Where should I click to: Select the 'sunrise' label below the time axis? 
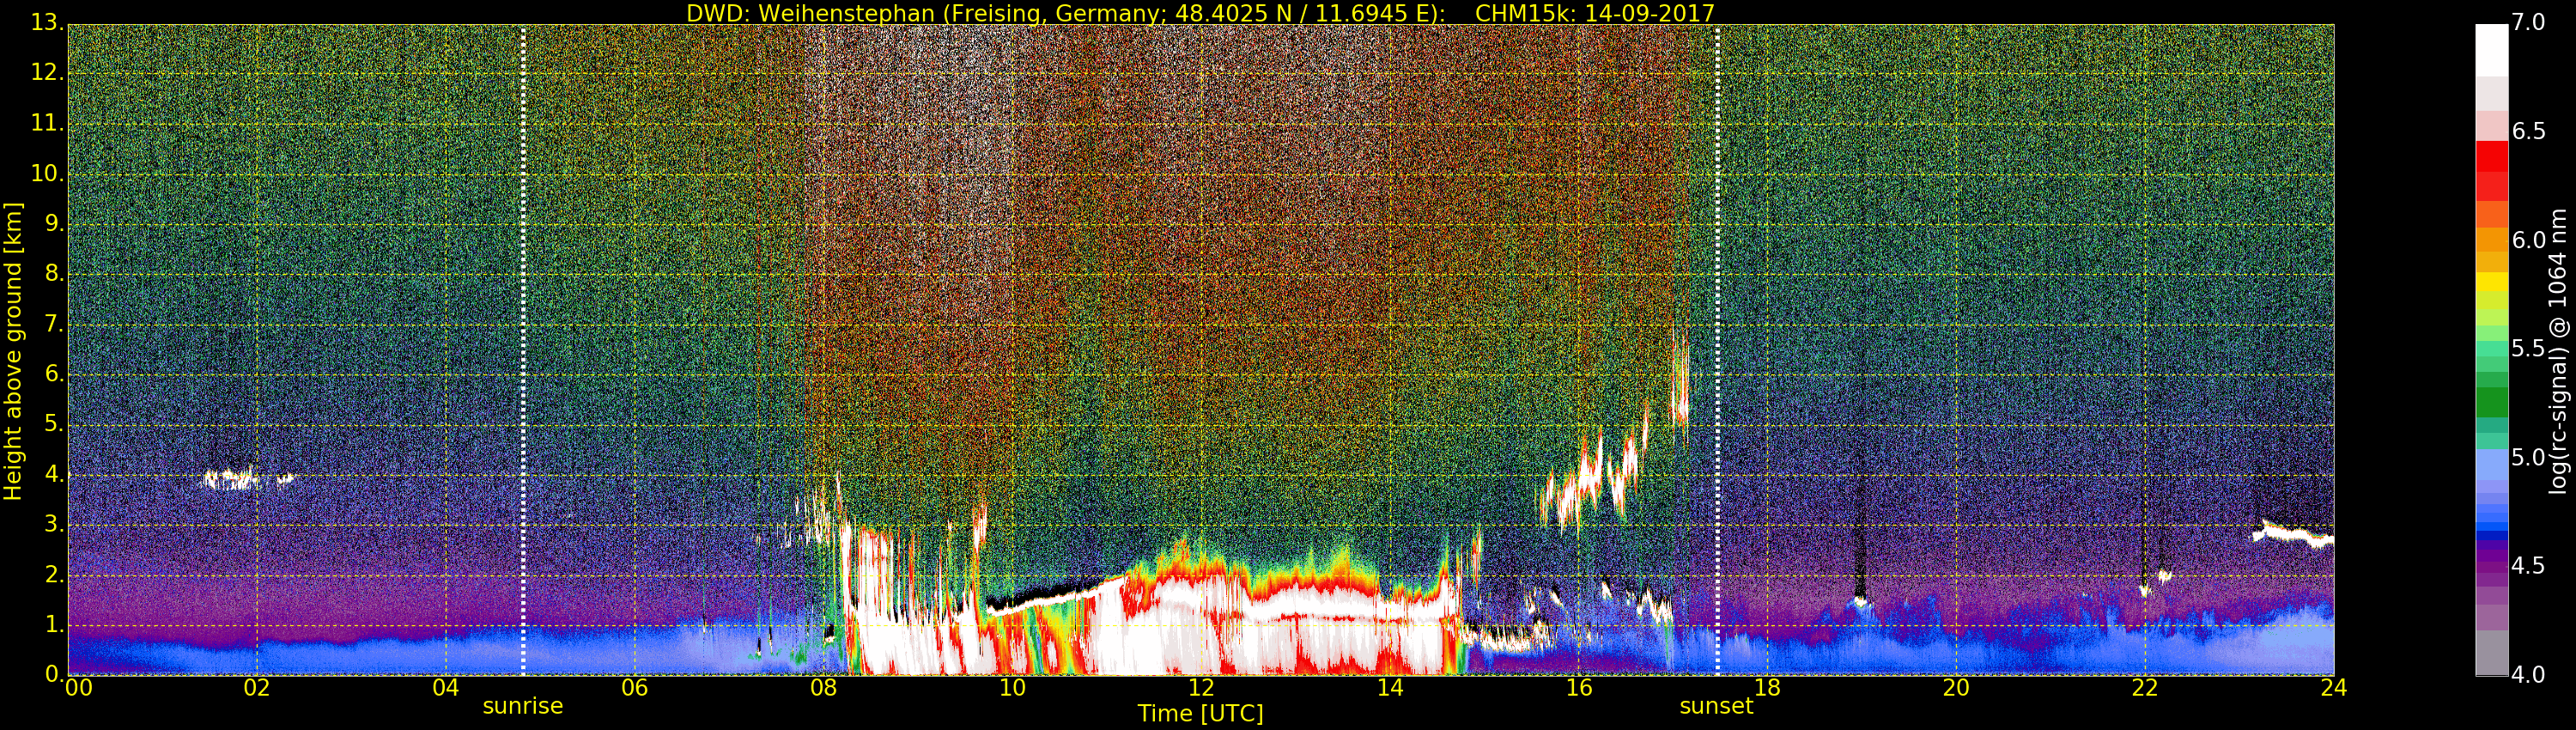tap(523, 706)
